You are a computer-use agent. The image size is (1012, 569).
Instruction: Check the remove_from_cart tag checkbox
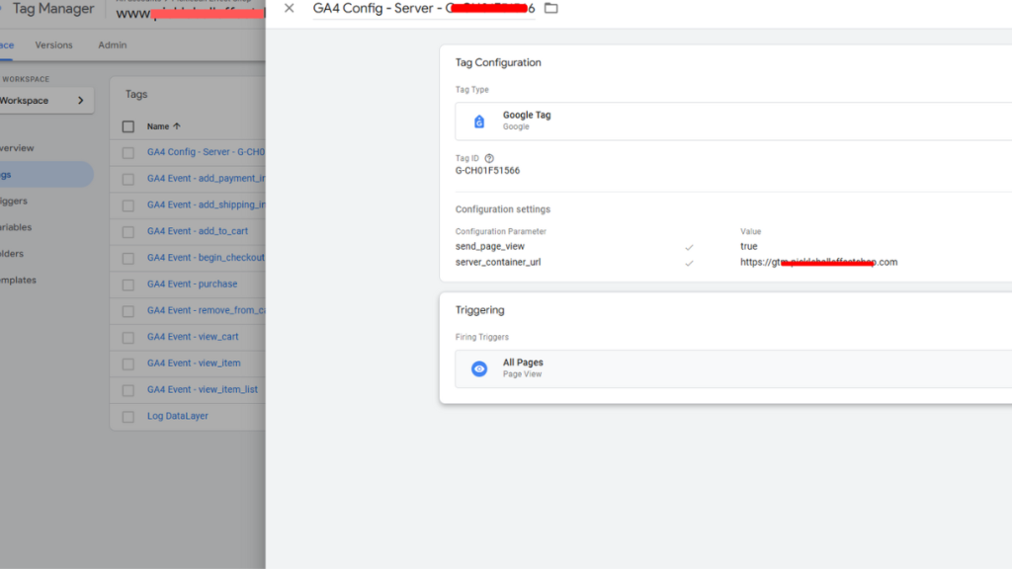point(128,311)
